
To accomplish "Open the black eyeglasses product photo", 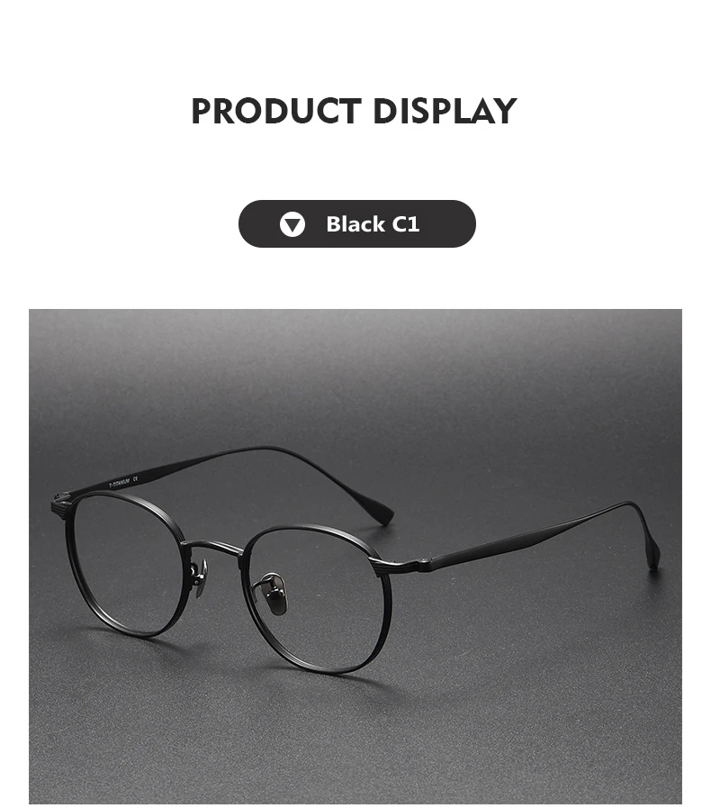I will point(355,556).
